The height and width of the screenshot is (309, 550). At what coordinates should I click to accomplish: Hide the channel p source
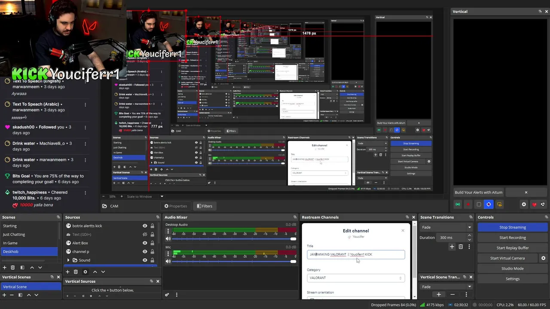145,251
